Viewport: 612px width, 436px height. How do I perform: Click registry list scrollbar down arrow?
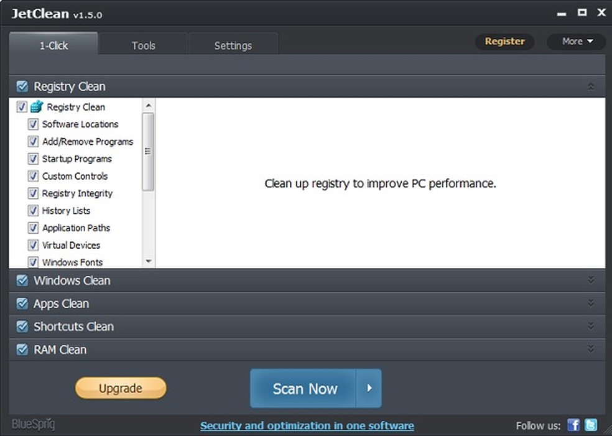[x=148, y=261]
